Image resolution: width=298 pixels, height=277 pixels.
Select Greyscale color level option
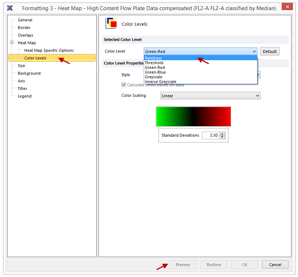click(x=154, y=77)
